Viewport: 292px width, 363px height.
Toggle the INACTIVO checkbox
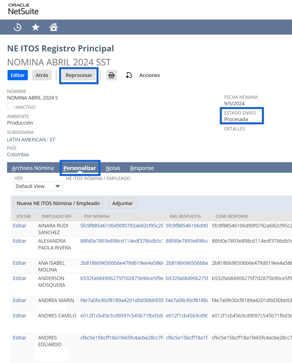10,106
